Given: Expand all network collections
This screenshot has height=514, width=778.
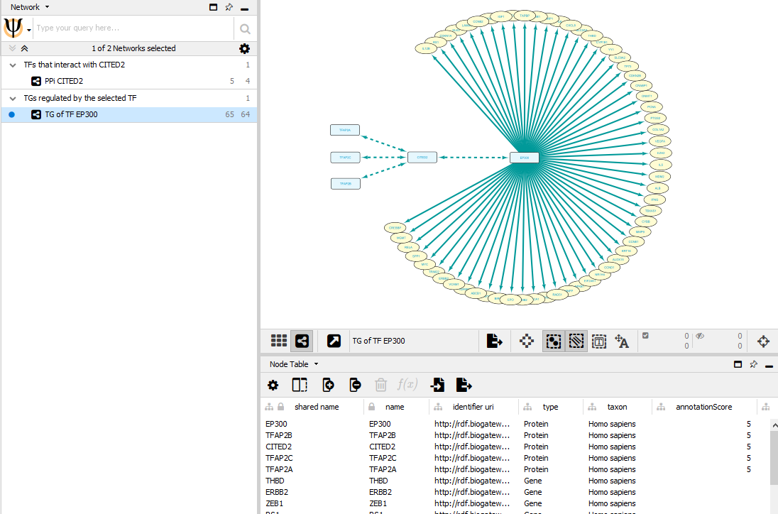Looking at the screenshot, I should (12, 48).
